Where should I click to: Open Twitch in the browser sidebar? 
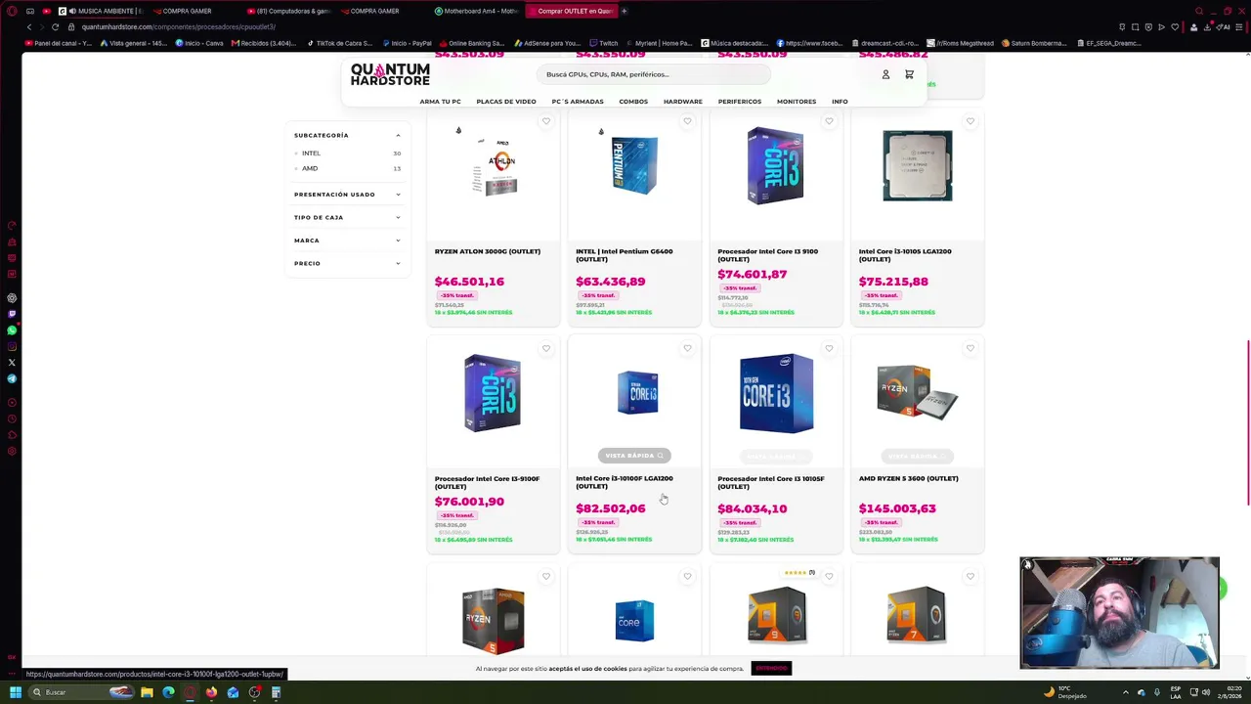(12, 314)
